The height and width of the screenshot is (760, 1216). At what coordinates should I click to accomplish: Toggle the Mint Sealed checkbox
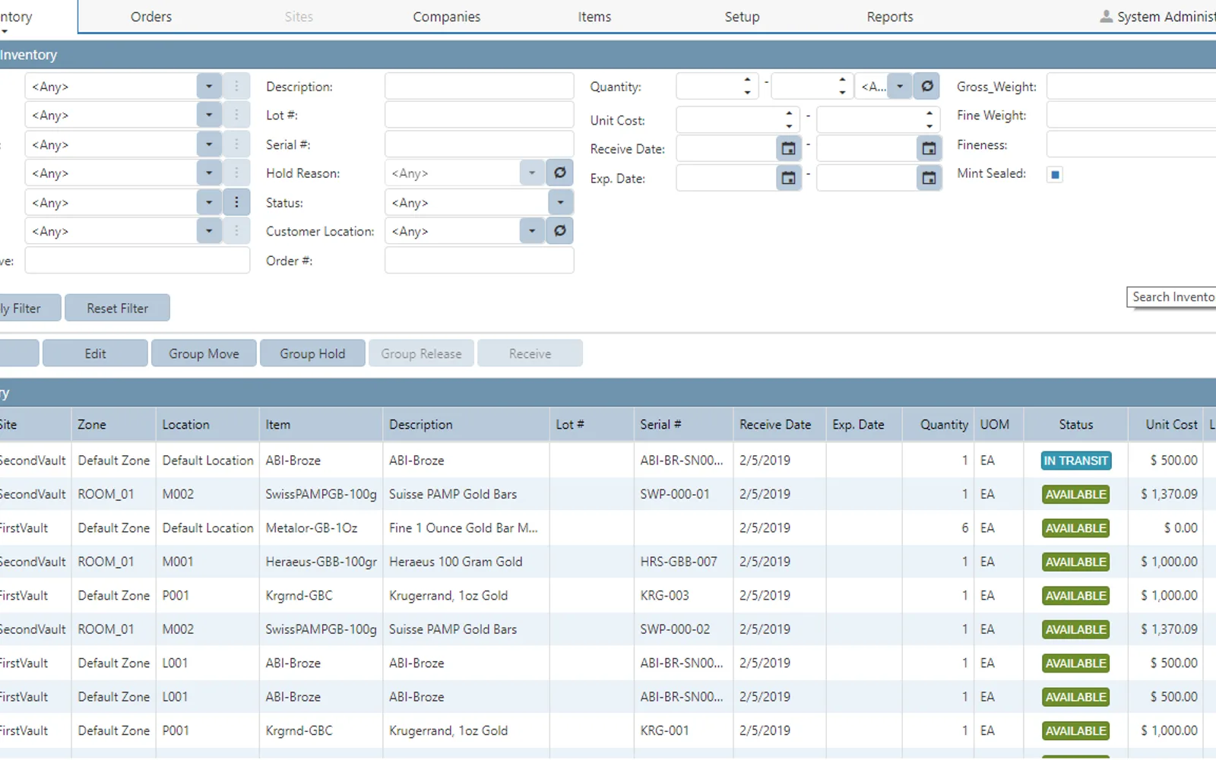pos(1055,175)
